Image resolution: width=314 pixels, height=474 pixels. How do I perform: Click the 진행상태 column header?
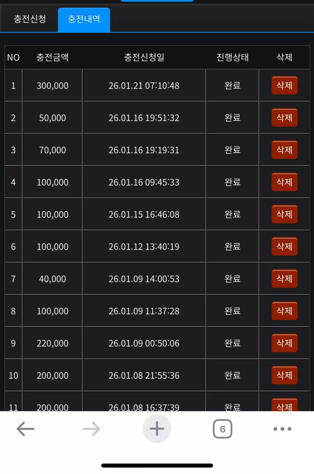(233, 57)
